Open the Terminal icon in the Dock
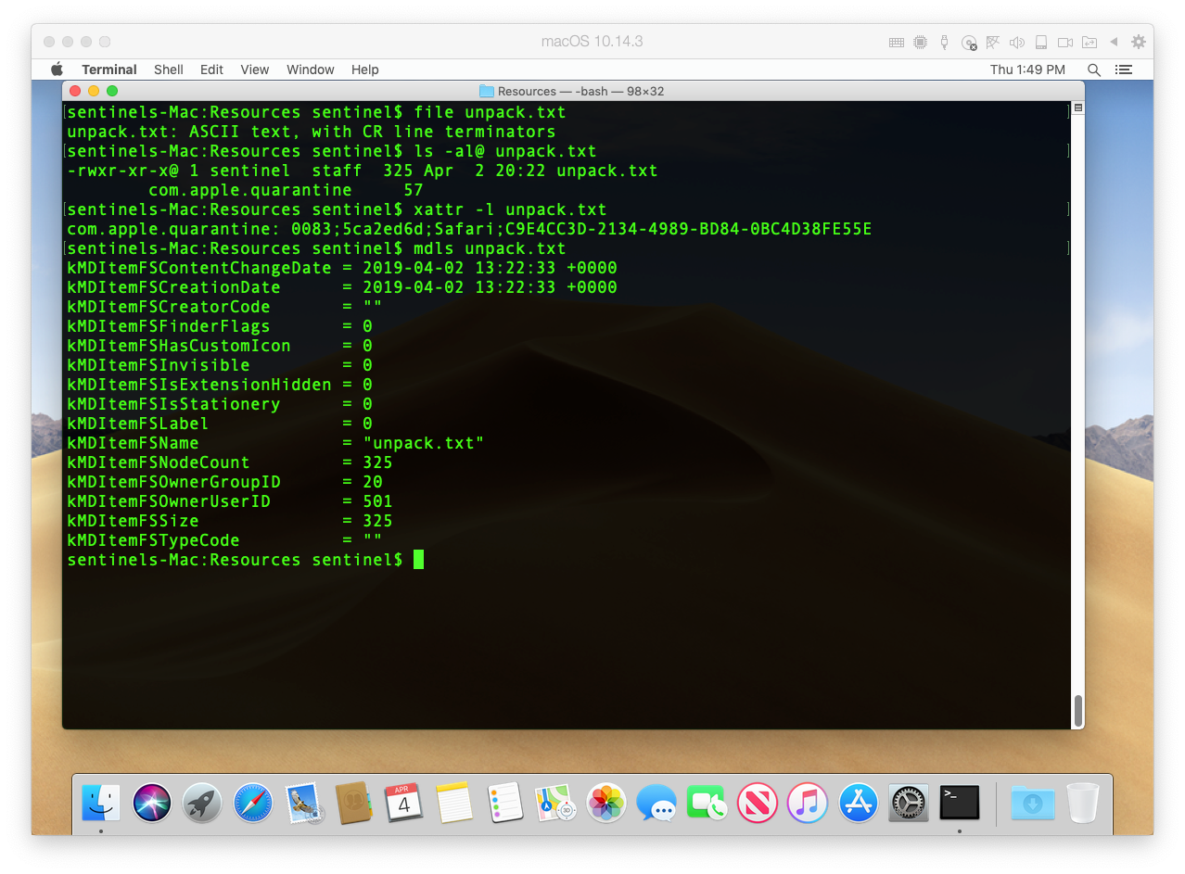 point(959,803)
